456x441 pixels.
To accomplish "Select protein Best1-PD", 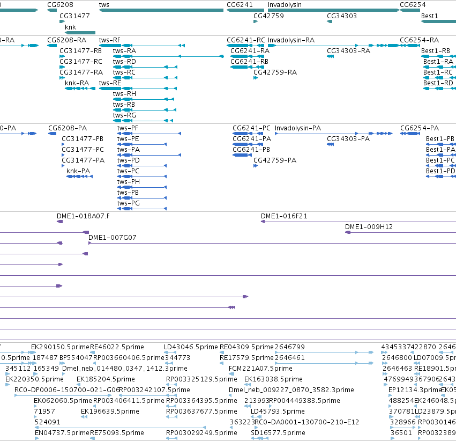I will point(441,177).
